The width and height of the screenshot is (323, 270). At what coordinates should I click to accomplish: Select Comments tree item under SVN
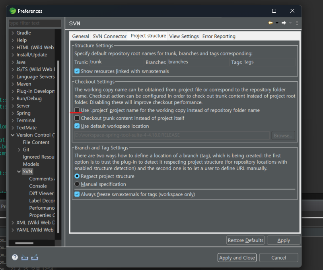[42, 179]
